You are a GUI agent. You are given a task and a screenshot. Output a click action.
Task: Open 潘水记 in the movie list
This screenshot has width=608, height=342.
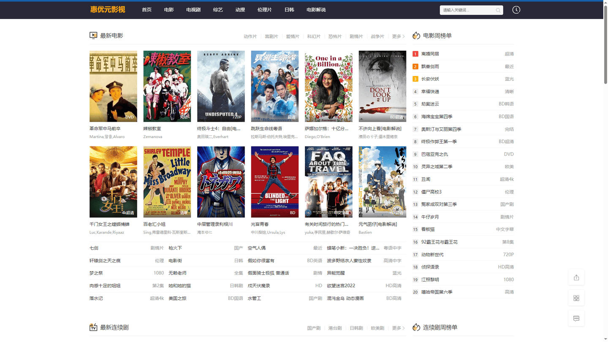(96, 299)
